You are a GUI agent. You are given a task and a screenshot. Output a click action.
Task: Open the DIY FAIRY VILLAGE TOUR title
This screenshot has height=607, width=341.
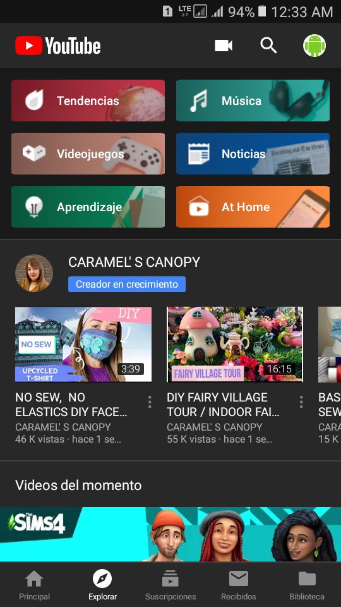point(223,405)
